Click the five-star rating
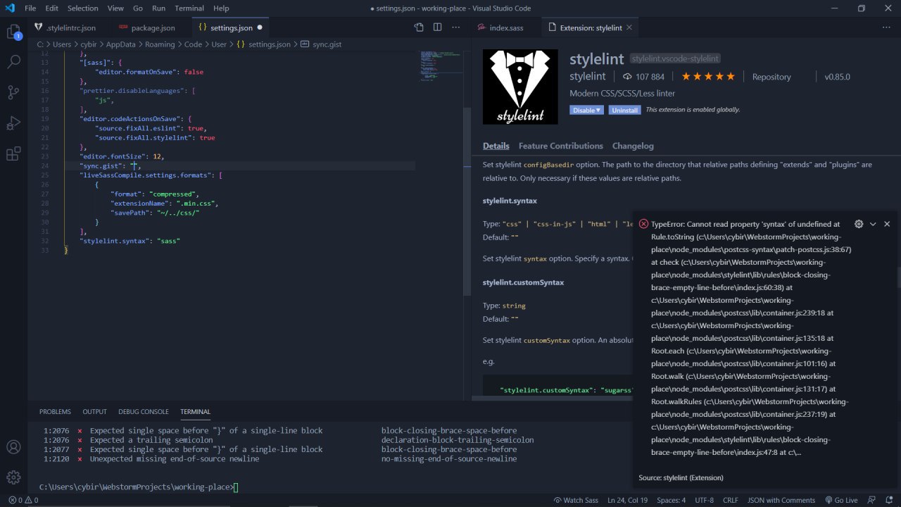 [708, 77]
